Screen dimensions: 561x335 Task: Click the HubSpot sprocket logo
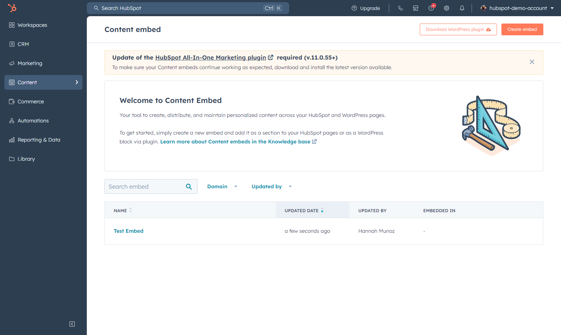click(x=12, y=8)
